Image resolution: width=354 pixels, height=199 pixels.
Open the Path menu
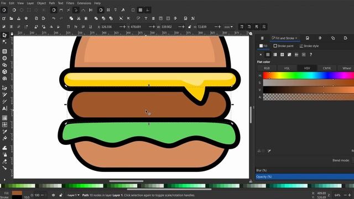tap(52, 3)
